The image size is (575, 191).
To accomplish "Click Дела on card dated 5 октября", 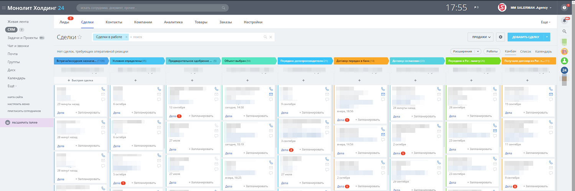I will [117, 183].
